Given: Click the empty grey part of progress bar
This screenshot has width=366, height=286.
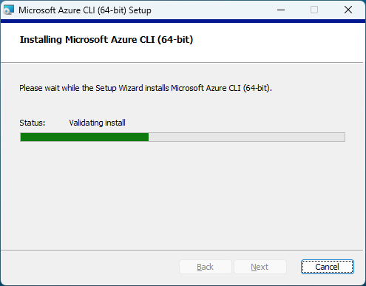Looking at the screenshot, I should 247,137.
